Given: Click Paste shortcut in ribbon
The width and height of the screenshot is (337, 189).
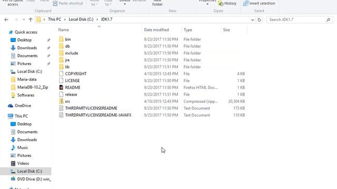Looking at the screenshot, I should [68, 4].
